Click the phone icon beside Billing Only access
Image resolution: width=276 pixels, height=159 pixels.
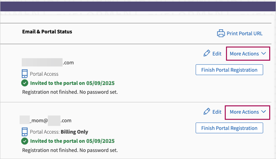pyautogui.click(x=25, y=132)
